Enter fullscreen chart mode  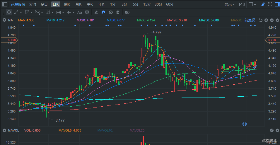click(x=270, y=4)
